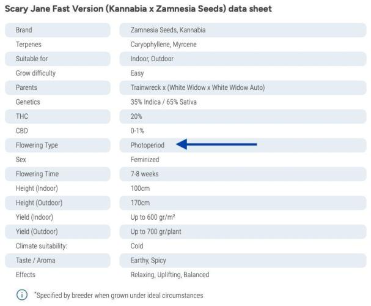Click the Trainwreck parents value text
This screenshot has height=306, width=371.
(197, 88)
